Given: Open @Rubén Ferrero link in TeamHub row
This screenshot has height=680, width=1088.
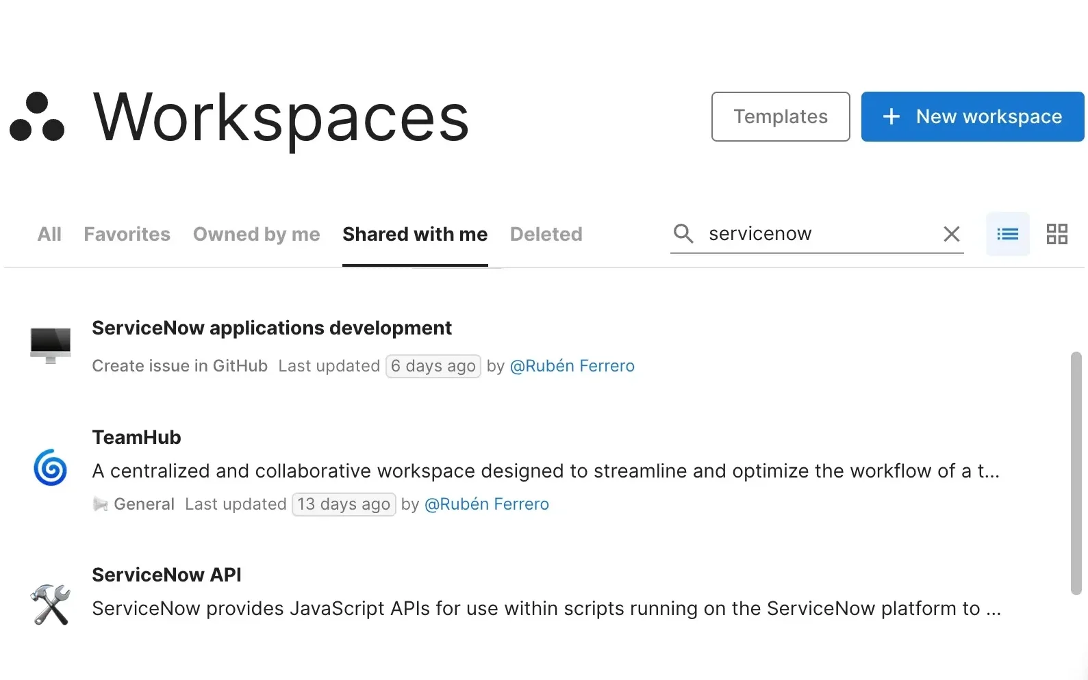Looking at the screenshot, I should (x=487, y=504).
